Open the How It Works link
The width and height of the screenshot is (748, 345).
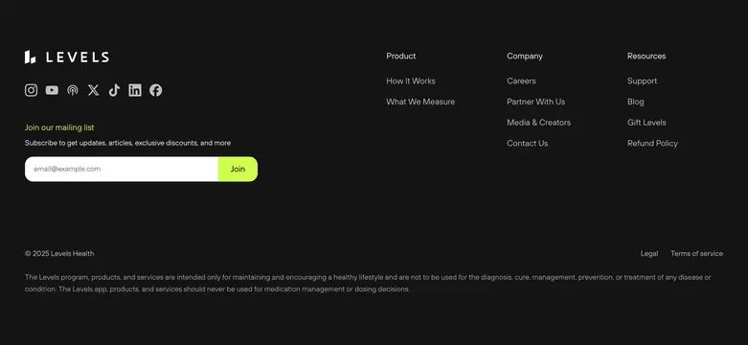click(411, 81)
